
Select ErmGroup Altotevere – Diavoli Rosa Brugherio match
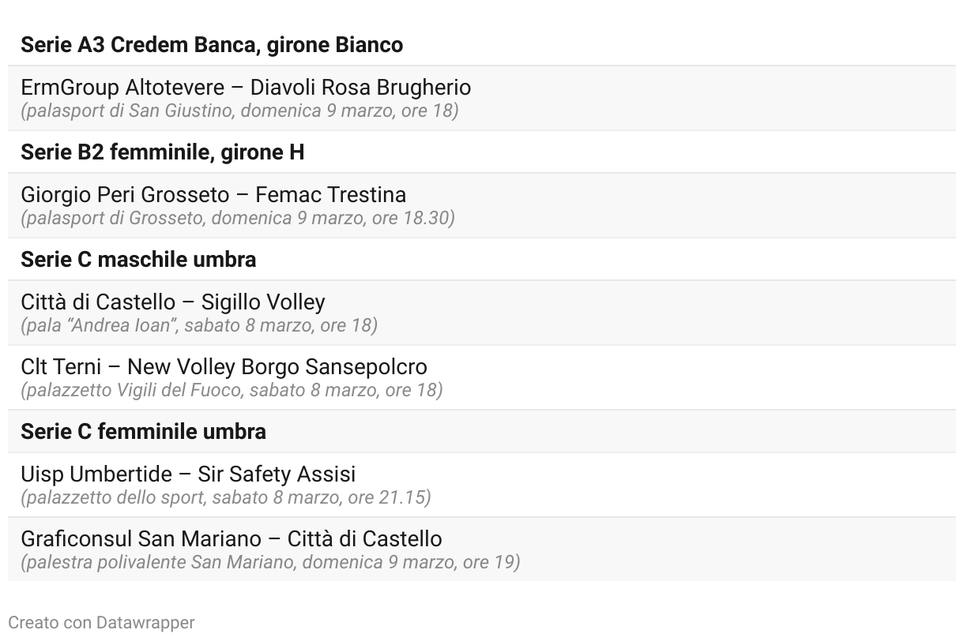tap(482, 98)
